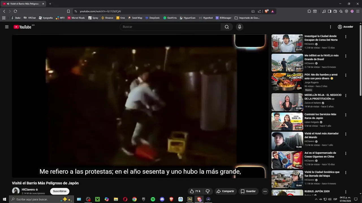
Task: Go back in browser history
Action: tap(4, 11)
